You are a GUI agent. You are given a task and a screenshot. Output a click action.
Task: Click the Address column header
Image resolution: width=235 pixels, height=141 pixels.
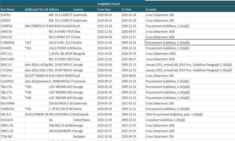pyautogui.click(x=60, y=9)
